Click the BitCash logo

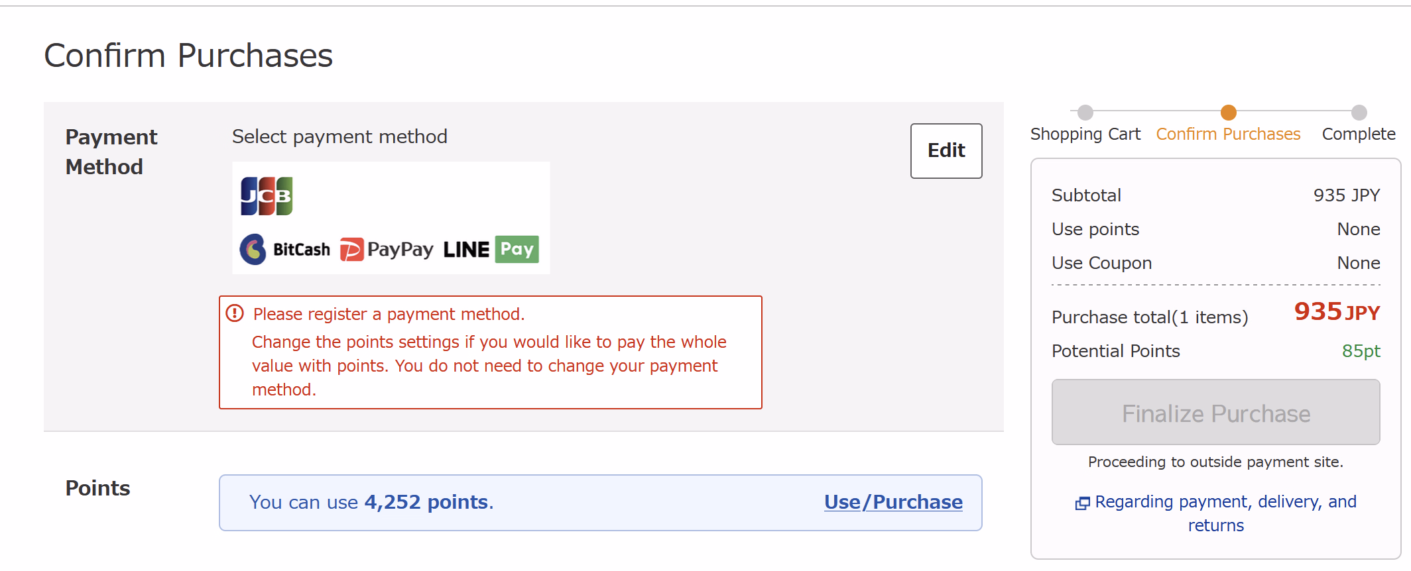(x=285, y=250)
